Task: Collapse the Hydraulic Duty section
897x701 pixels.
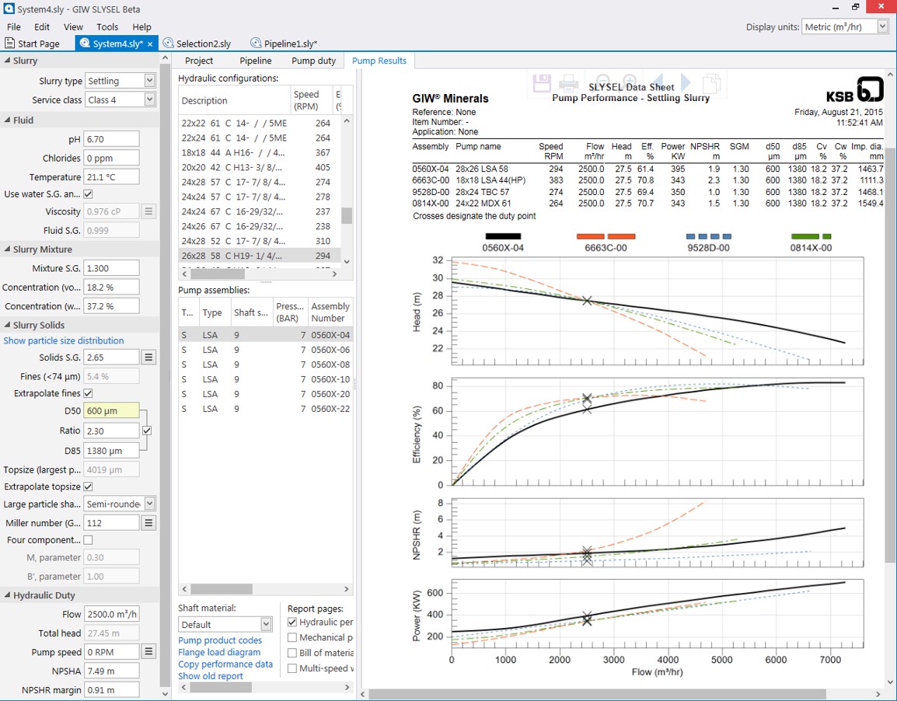Action: 8,595
